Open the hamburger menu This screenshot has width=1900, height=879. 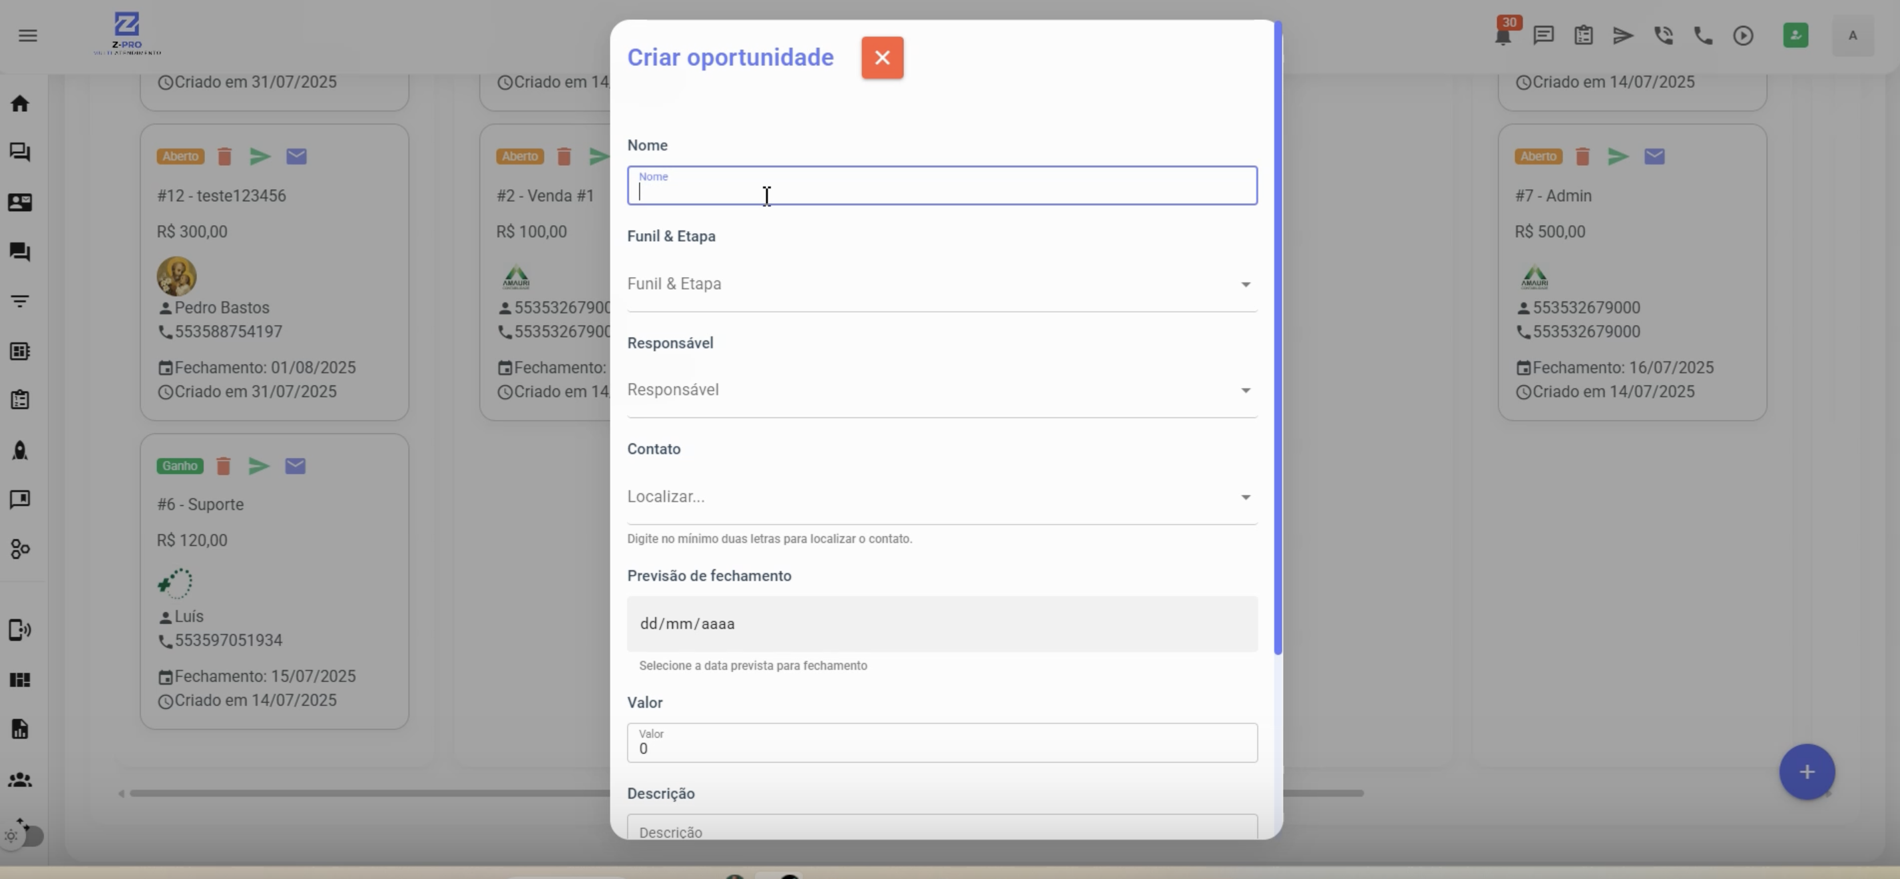tap(28, 35)
